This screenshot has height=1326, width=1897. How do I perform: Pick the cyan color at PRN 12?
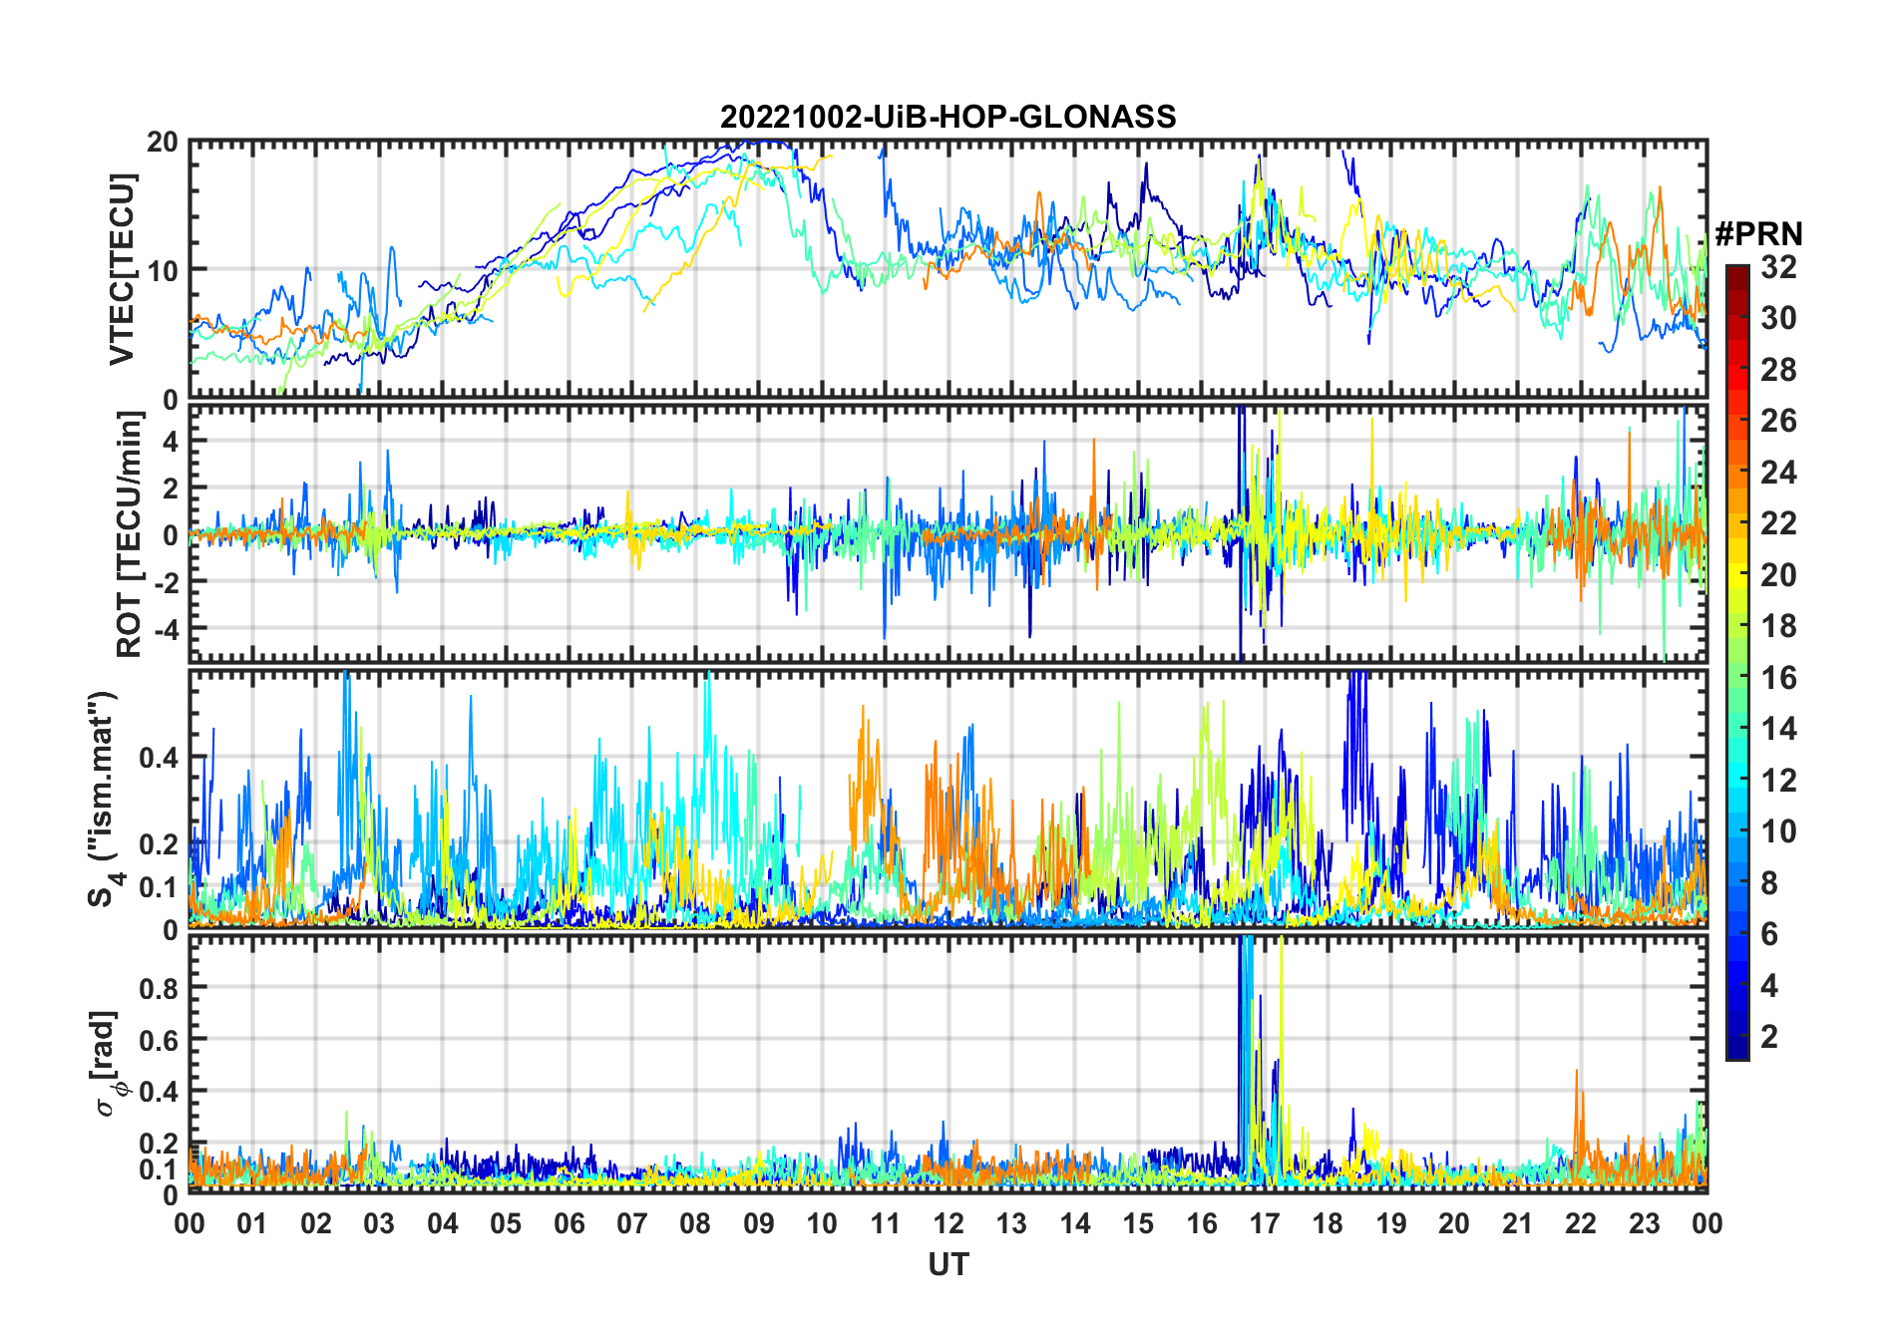(x=1736, y=781)
